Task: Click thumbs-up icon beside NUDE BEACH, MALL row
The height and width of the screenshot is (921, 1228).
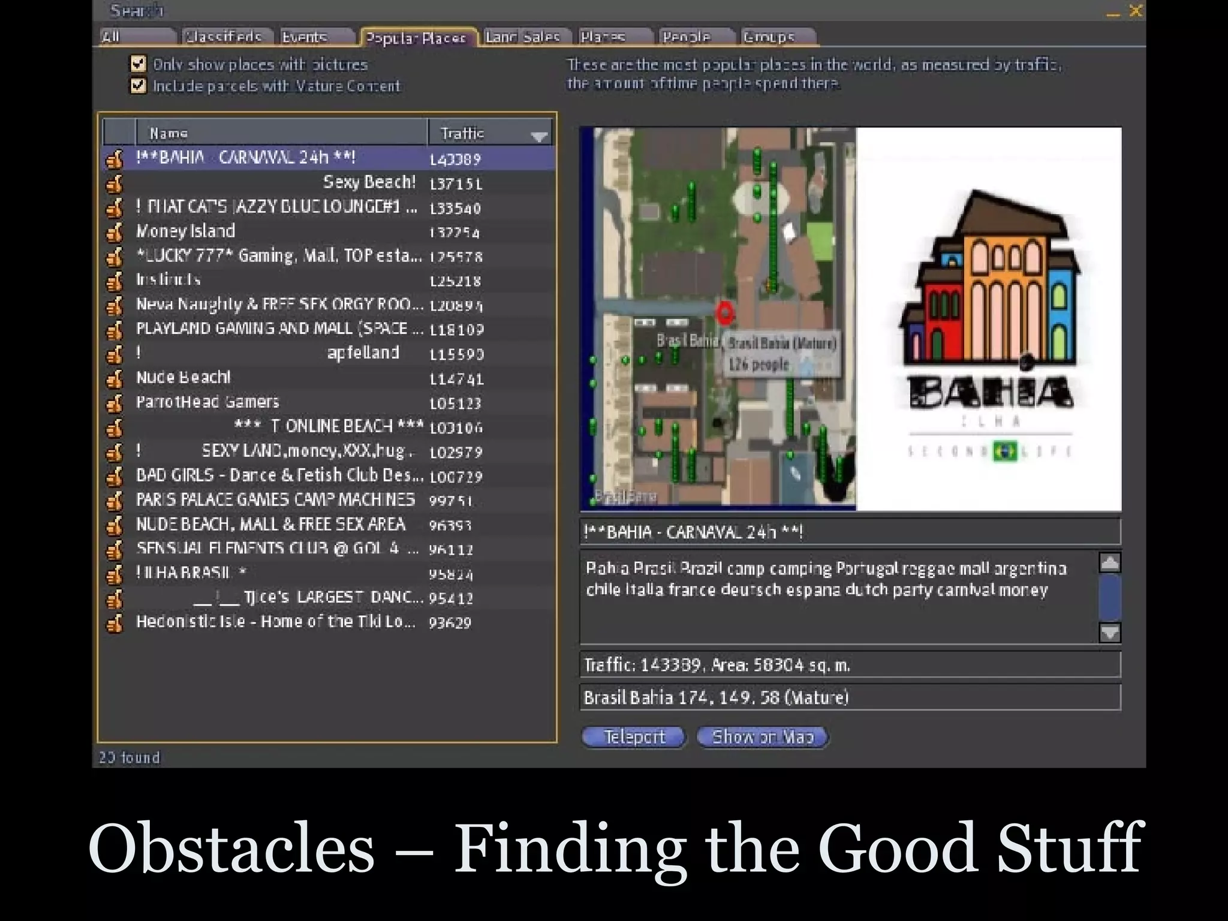Action: [115, 525]
